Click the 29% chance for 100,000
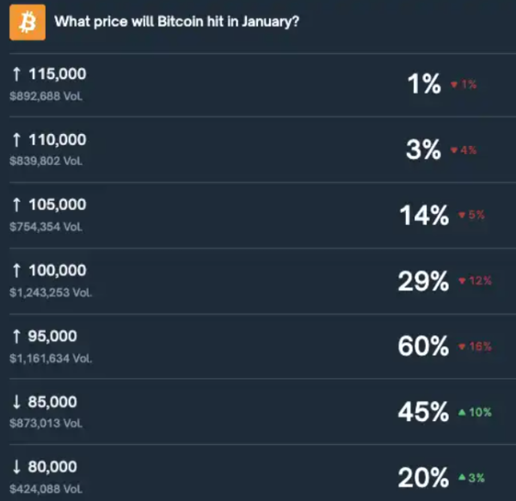The width and height of the screenshot is (516, 501). (423, 281)
